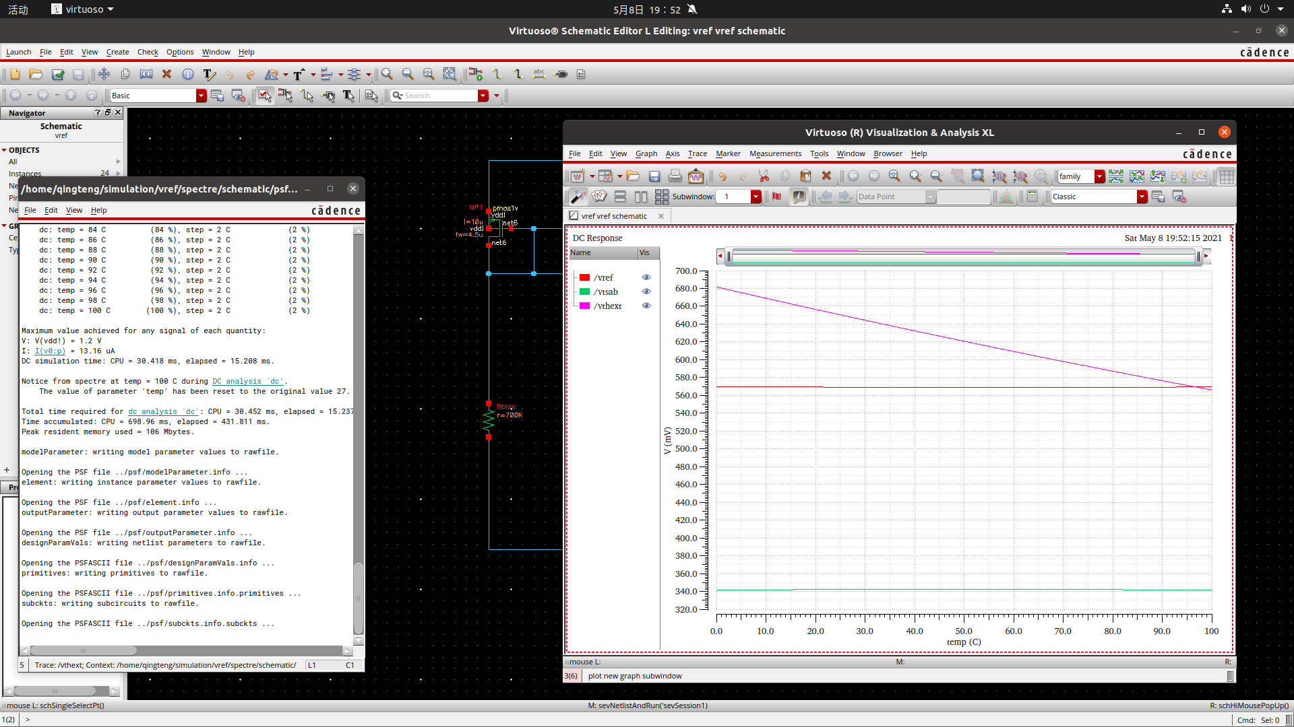Open the Data Point combo box

pos(896,197)
